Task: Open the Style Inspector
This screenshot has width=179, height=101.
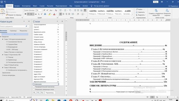Action: (38, 93)
